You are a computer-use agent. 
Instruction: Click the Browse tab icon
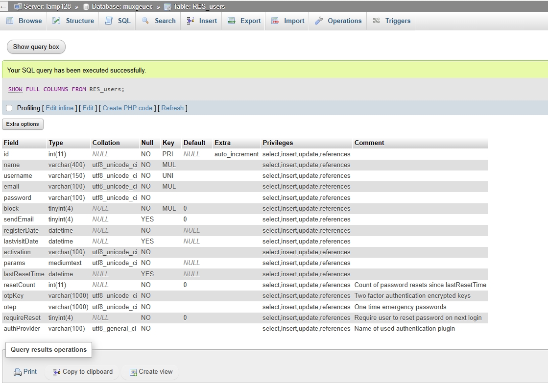10,21
